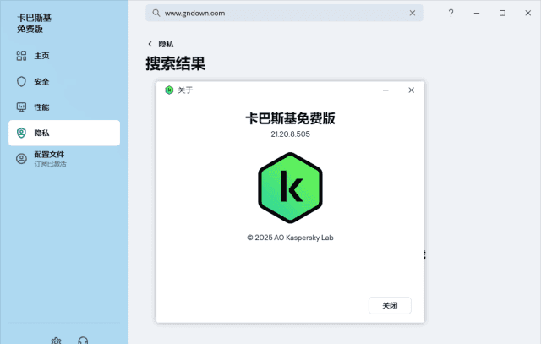Minimize the main Kaspersky window
This screenshot has width=541, height=344.
[477, 14]
